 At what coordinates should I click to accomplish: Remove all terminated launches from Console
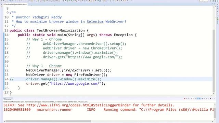click(189, 99)
